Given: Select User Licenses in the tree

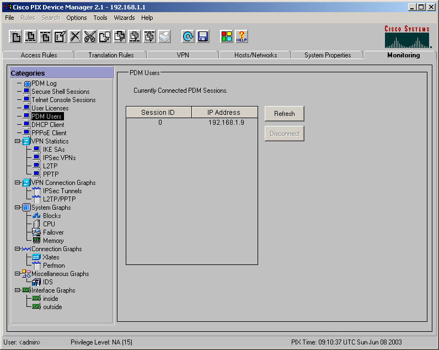Looking at the screenshot, I should coord(50,108).
